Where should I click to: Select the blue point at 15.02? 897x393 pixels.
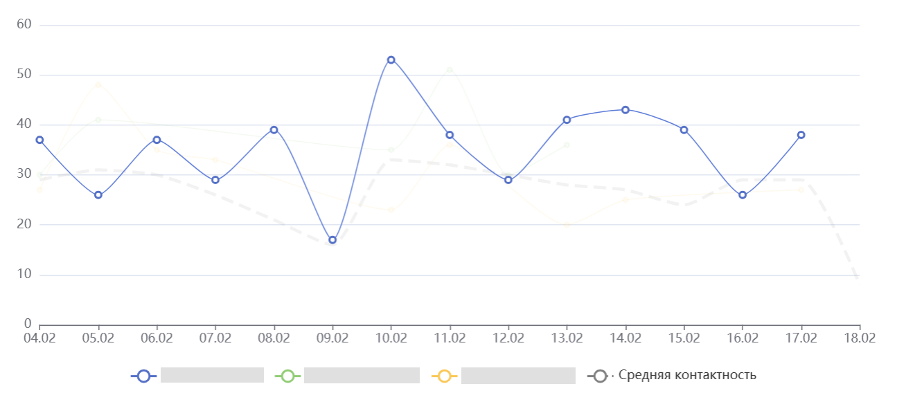tap(684, 130)
